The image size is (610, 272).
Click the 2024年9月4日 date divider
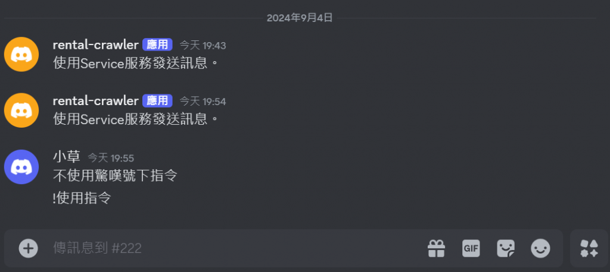(x=300, y=18)
